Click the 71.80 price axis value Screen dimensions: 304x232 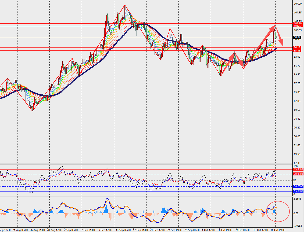[x=297, y=145]
